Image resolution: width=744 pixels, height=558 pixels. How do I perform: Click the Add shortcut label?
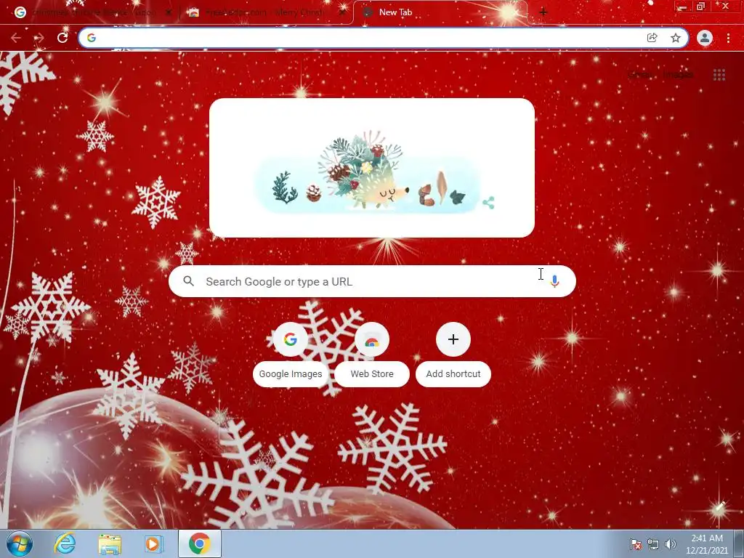click(x=453, y=374)
